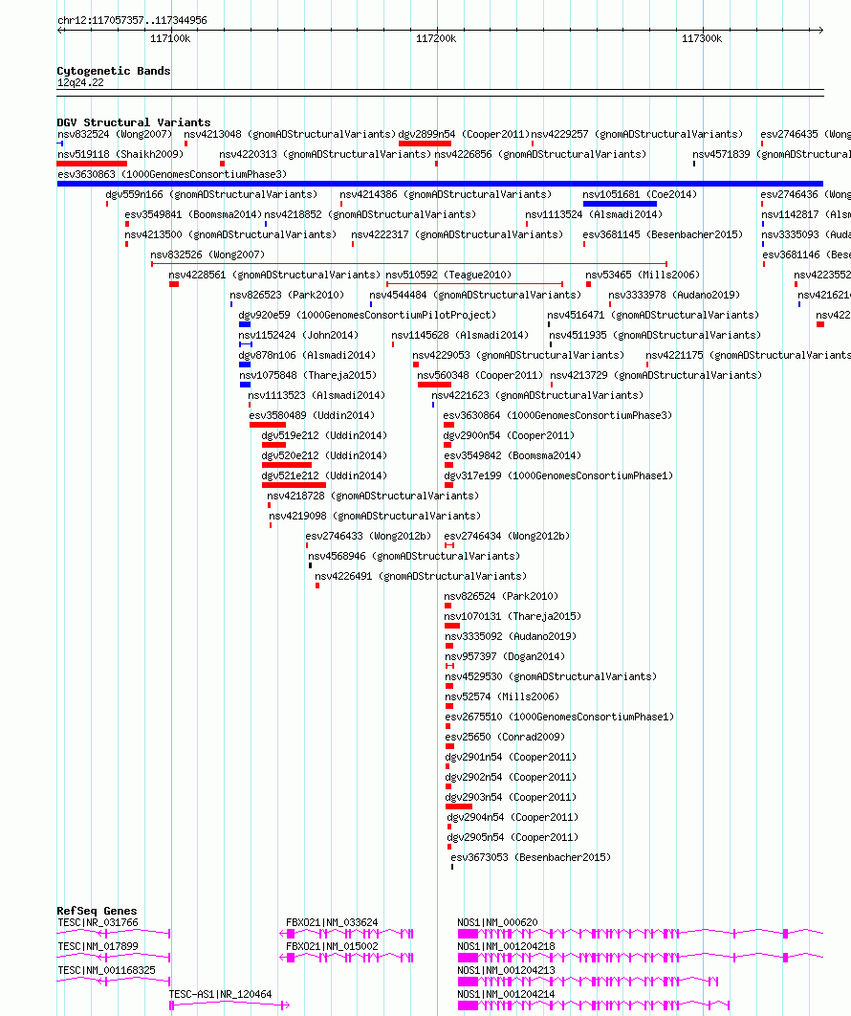Open gene FBXO21|NM_033624
Screen dimensions: 851x1016
[332, 922]
